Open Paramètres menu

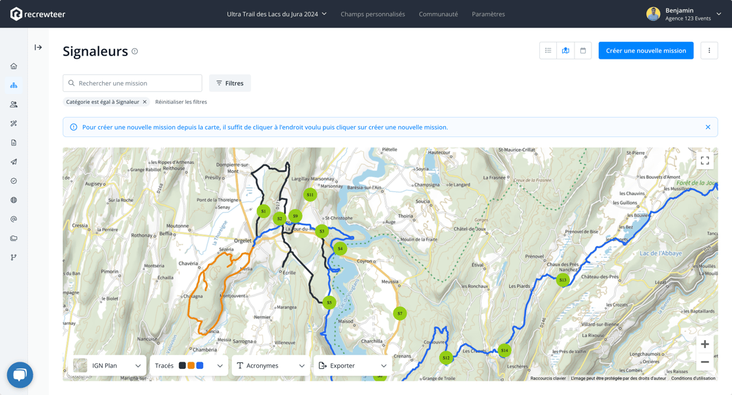[x=488, y=14]
